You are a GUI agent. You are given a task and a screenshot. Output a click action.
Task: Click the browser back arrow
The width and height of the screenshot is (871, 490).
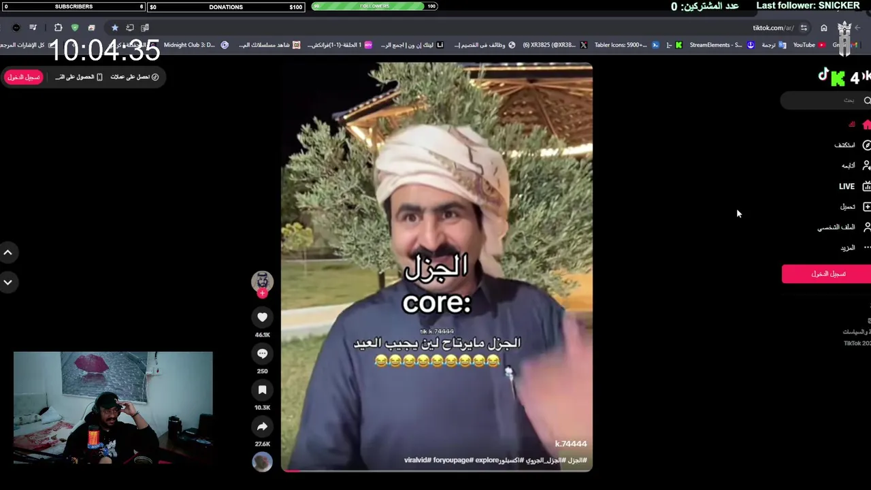pyautogui.click(x=857, y=28)
